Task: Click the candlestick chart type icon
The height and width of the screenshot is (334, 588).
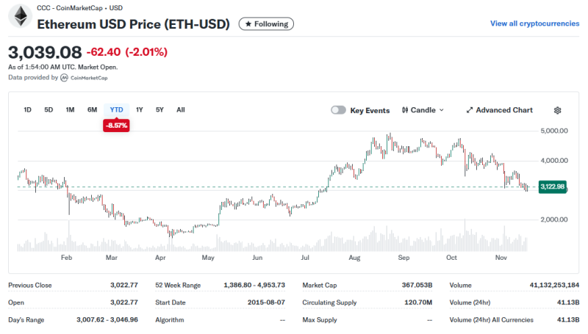Action: [x=405, y=110]
